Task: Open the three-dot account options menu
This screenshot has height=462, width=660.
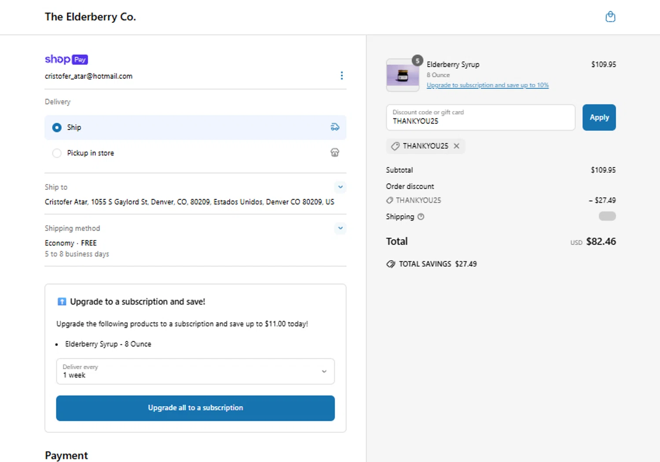Action: tap(341, 76)
